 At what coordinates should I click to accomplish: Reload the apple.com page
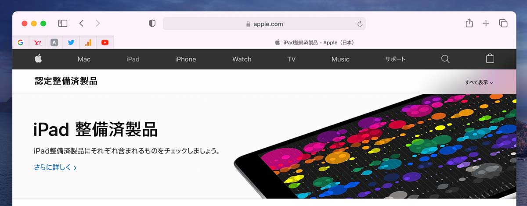click(x=360, y=24)
